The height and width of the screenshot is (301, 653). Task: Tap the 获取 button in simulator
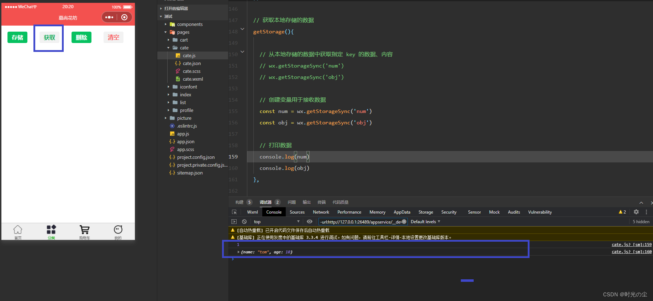(x=49, y=37)
